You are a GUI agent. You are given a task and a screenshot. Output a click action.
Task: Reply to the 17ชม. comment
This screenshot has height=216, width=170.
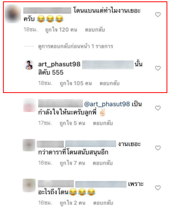pyautogui.click(x=103, y=123)
